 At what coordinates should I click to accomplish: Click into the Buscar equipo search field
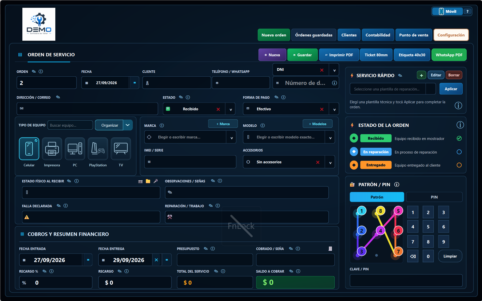(70, 125)
